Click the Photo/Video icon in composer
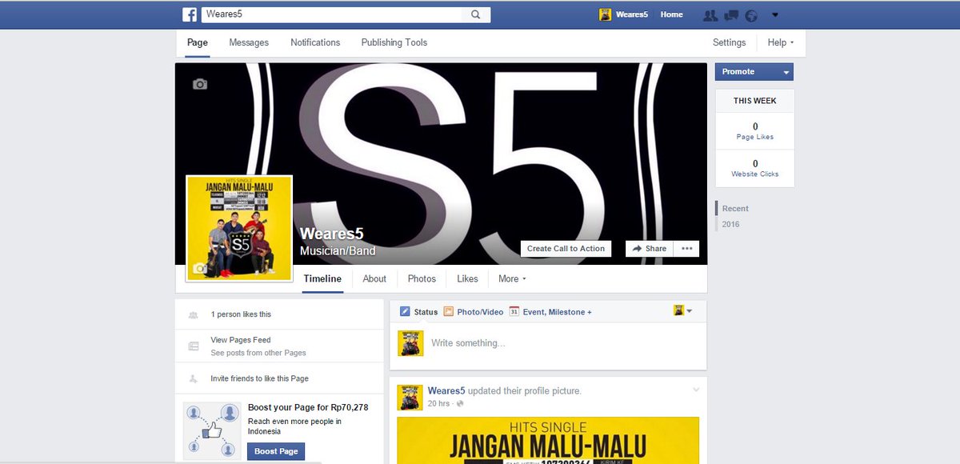This screenshot has width=960, height=464. [449, 312]
